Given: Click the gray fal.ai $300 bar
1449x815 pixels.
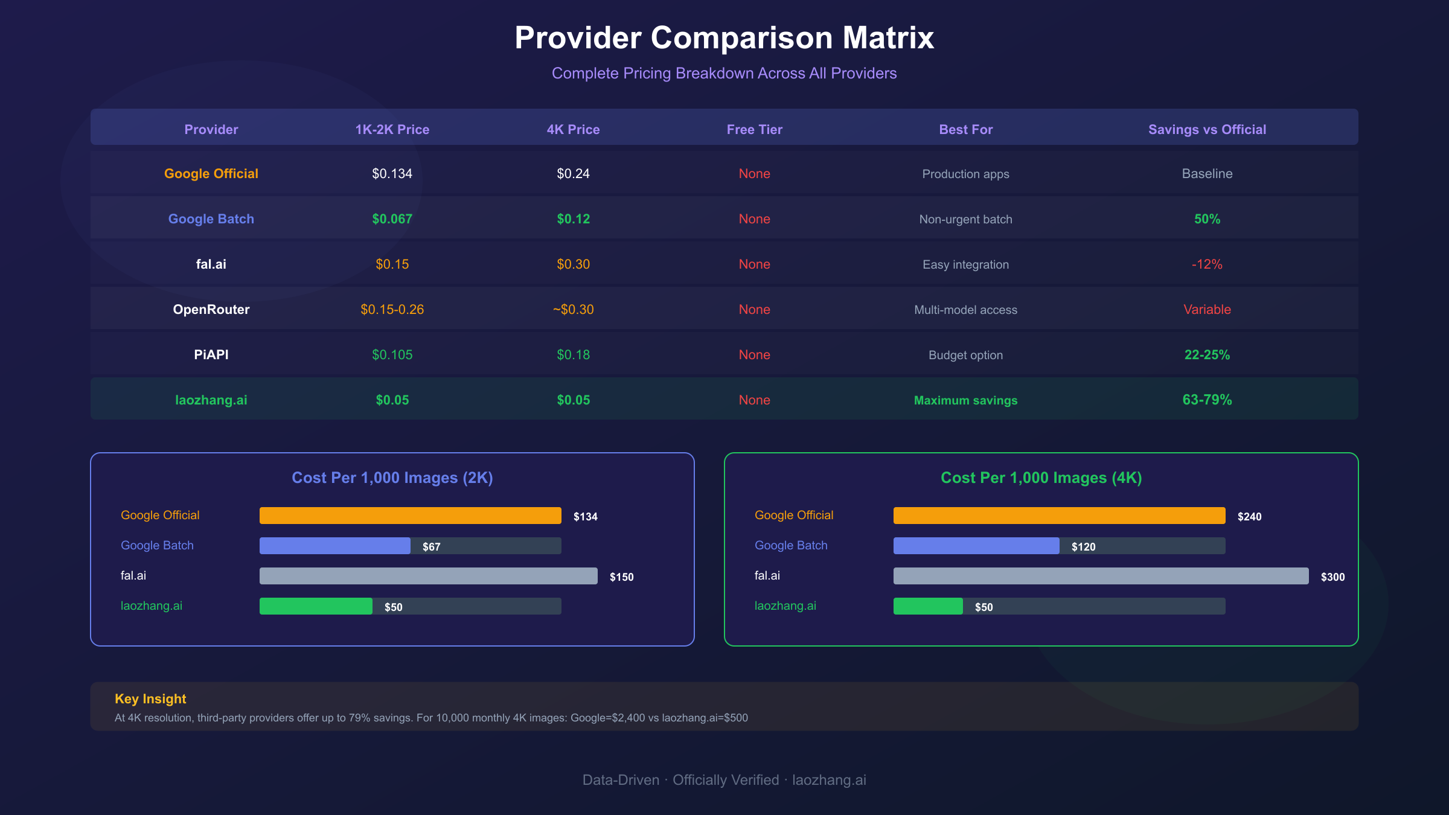Looking at the screenshot, I should click(x=1100, y=576).
